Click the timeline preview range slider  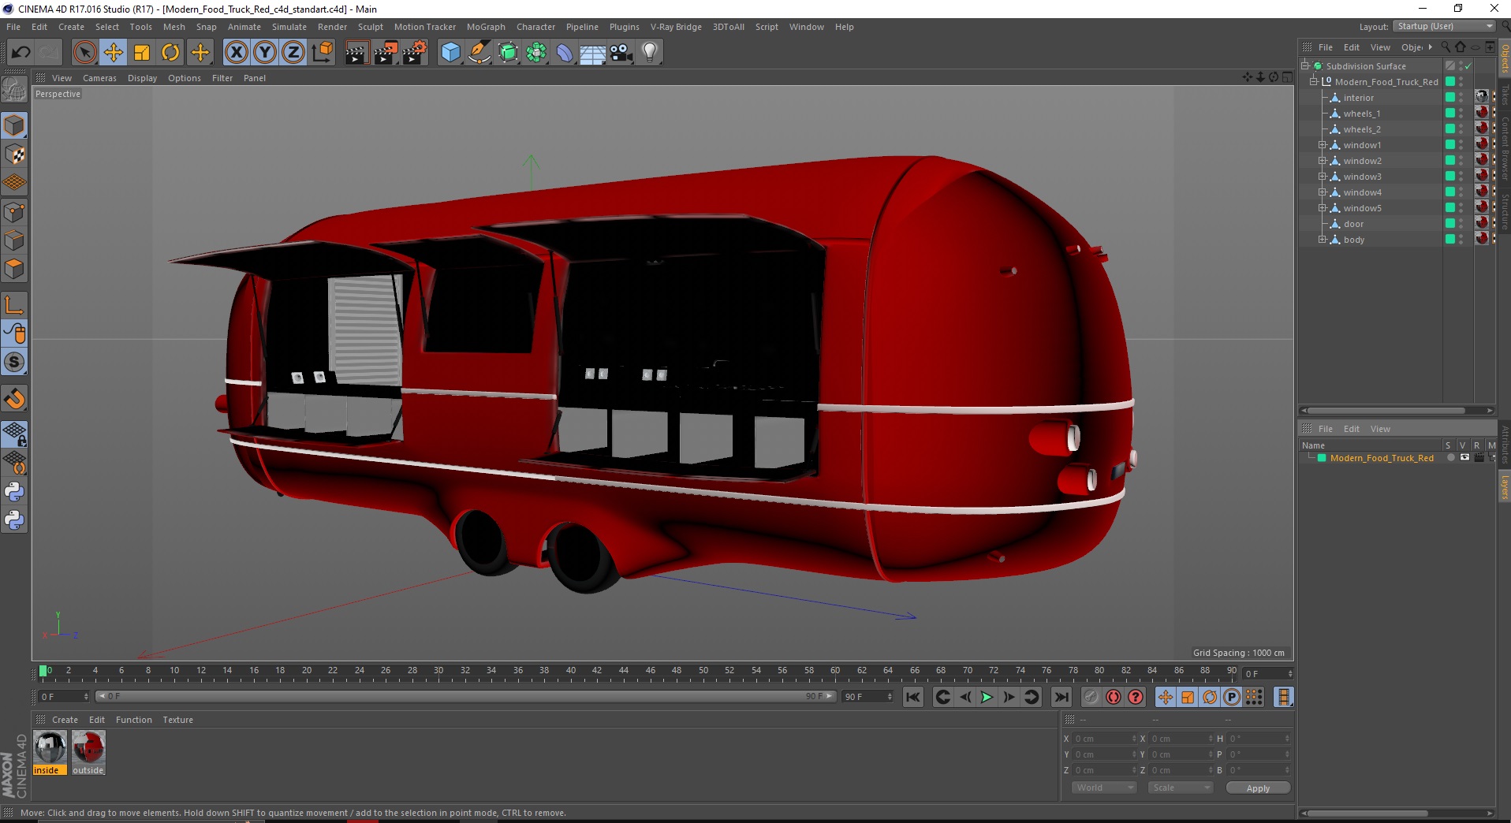point(465,696)
